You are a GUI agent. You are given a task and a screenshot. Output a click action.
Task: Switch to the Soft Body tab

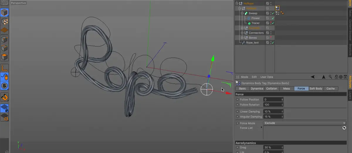point(316,89)
